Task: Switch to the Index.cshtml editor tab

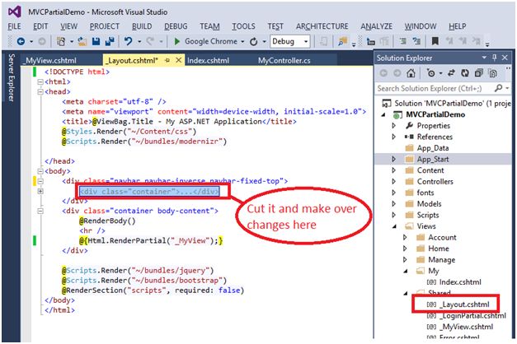Action: point(208,61)
